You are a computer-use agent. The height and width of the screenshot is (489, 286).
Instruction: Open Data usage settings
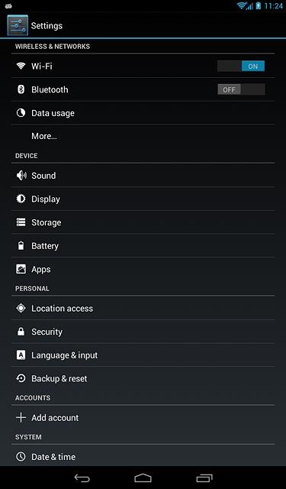click(x=143, y=113)
